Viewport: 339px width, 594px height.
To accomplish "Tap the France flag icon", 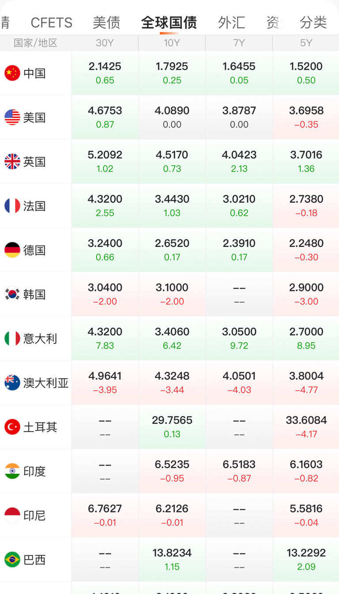I will (12, 206).
